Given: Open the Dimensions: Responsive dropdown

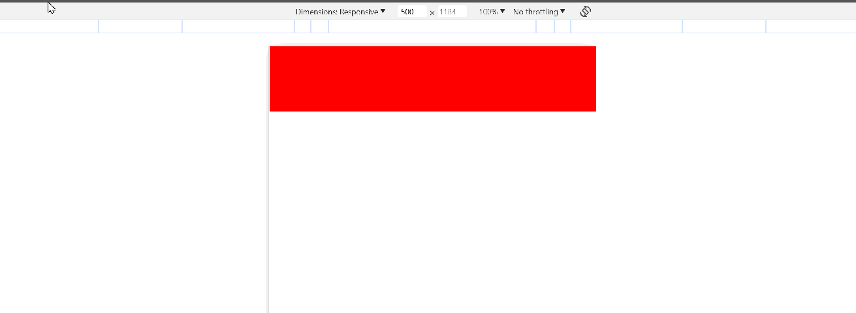Looking at the screenshot, I should 340,12.
